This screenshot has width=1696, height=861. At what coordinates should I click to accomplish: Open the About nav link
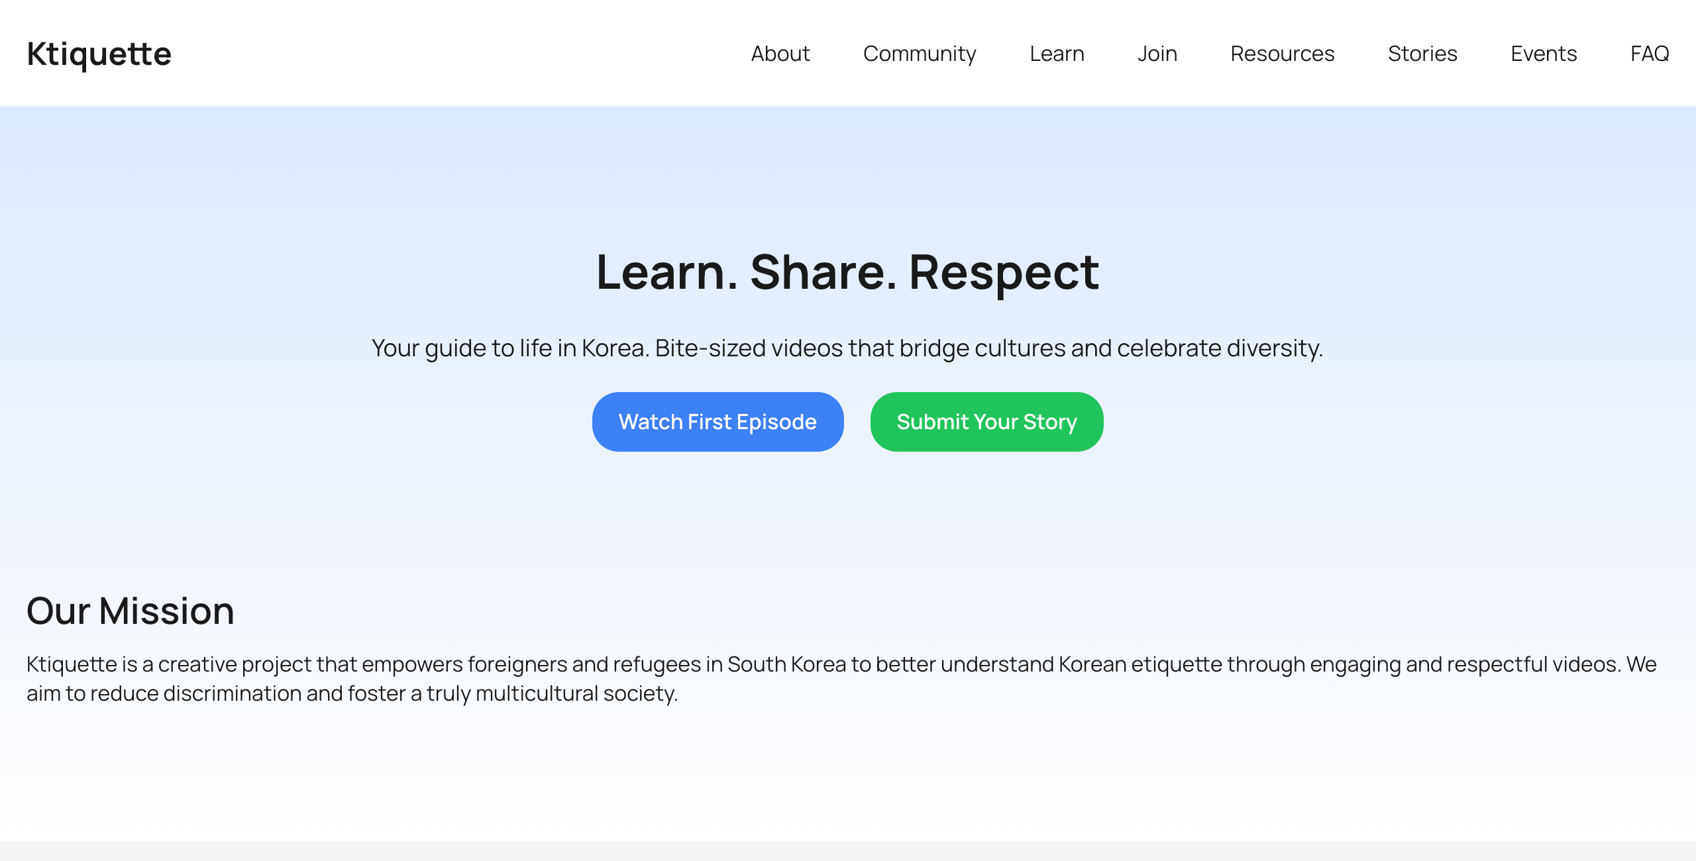[x=780, y=54]
